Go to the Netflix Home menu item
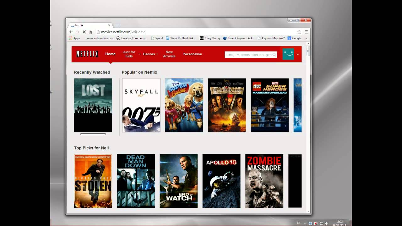The height and width of the screenshot is (226, 402). [111, 54]
